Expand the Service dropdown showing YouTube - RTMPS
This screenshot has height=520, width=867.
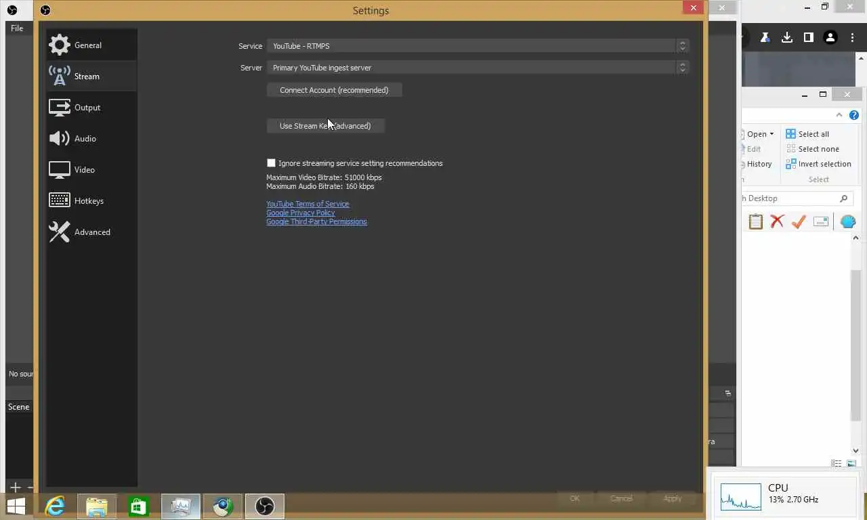click(478, 46)
